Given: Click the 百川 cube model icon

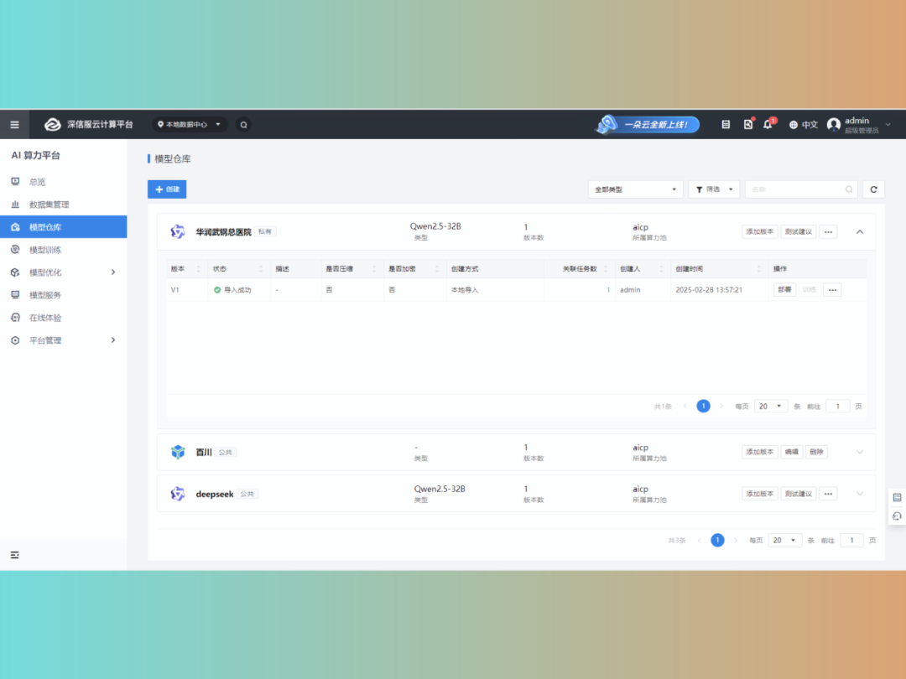Looking at the screenshot, I should 178,452.
